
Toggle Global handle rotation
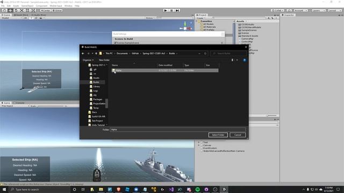click(x=57, y=11)
